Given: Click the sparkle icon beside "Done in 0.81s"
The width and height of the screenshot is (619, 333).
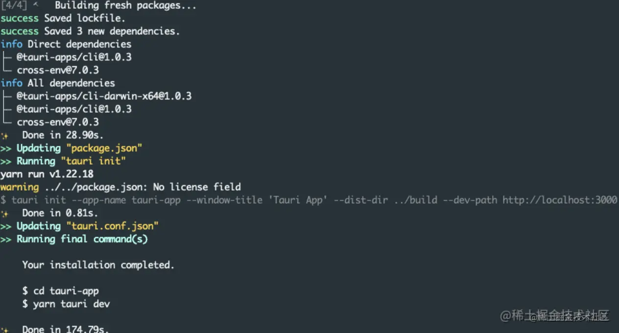Looking at the screenshot, I should click(4, 214).
